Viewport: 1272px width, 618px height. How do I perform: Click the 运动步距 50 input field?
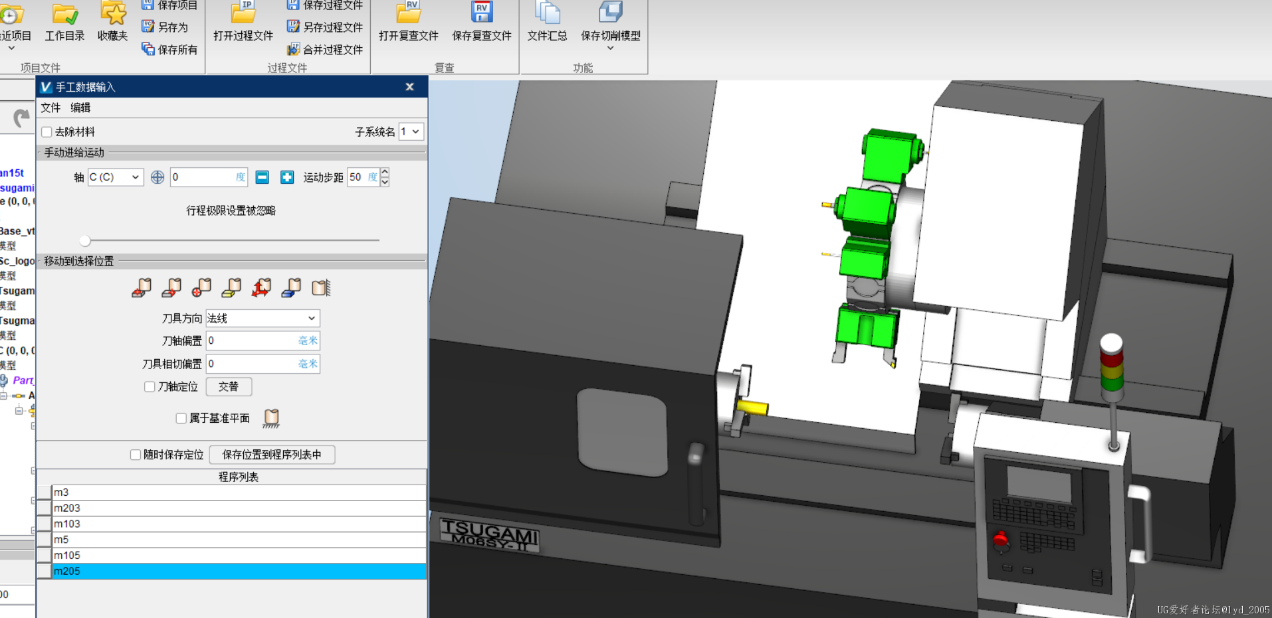click(x=363, y=177)
